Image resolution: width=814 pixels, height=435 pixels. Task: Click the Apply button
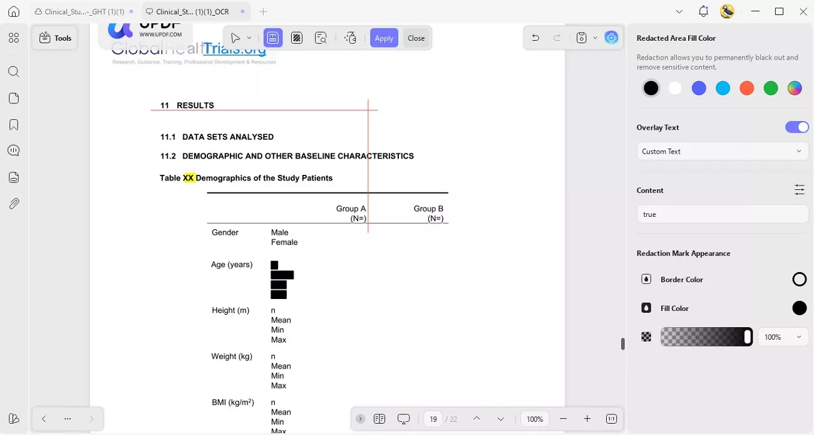click(x=384, y=38)
